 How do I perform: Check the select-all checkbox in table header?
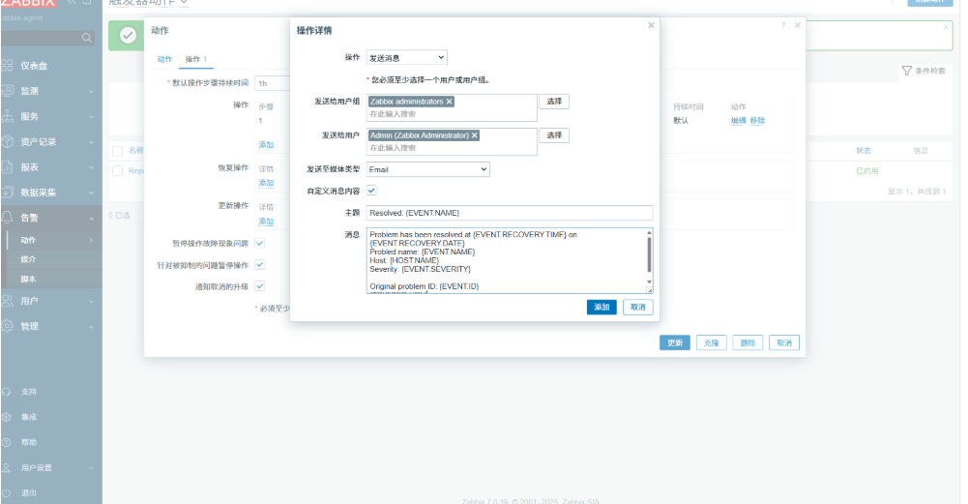point(117,151)
